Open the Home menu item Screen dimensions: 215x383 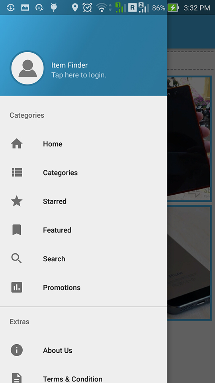coord(84,144)
